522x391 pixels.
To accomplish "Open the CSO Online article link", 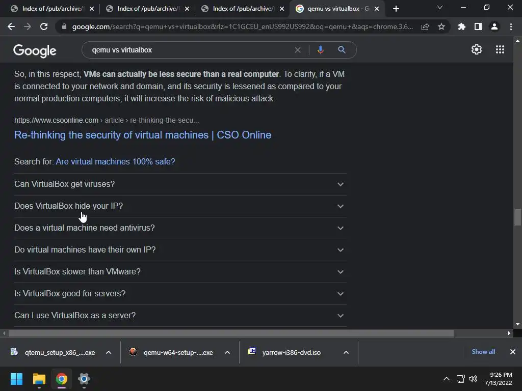I will [143, 135].
